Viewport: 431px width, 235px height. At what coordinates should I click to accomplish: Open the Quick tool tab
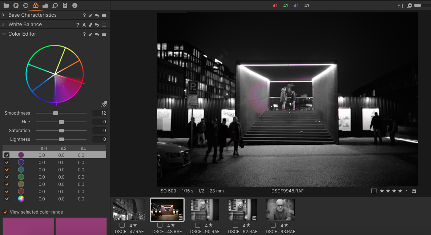[x=16, y=5]
